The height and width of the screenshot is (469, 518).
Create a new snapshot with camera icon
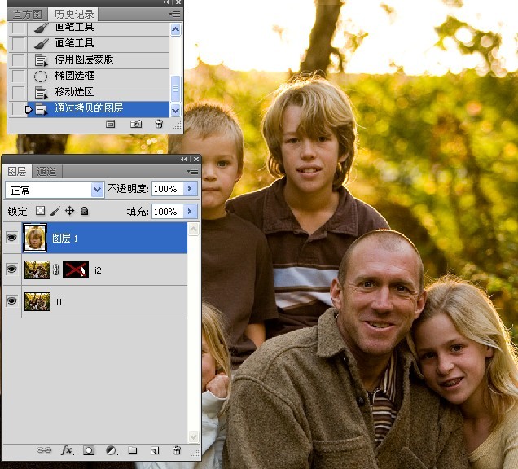136,124
